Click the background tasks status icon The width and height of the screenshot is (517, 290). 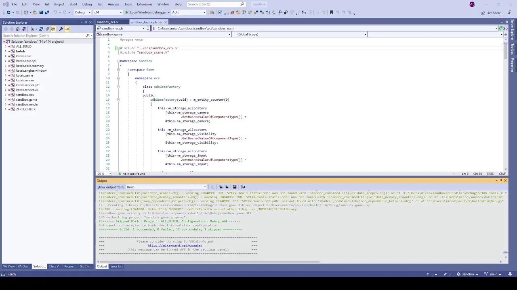point(4,274)
